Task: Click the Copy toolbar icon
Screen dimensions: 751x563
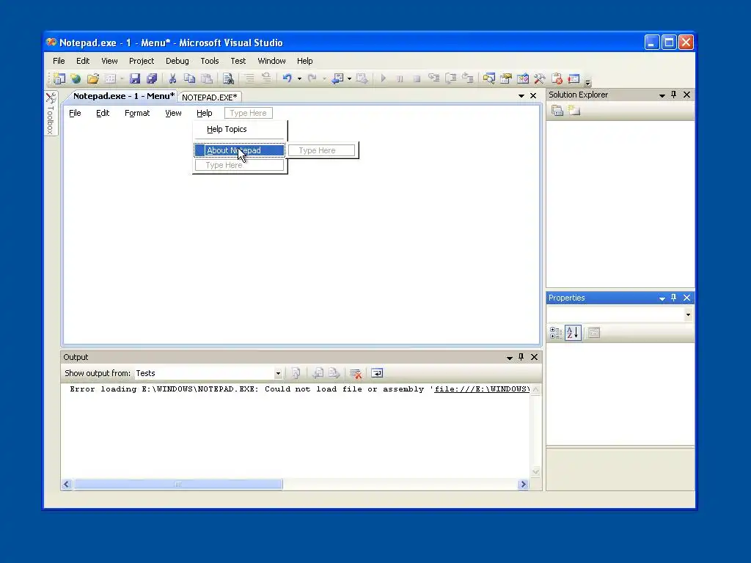Action: [190, 78]
